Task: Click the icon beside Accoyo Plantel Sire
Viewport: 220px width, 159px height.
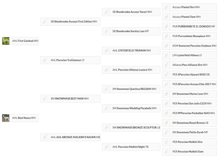Action: [166, 7]
